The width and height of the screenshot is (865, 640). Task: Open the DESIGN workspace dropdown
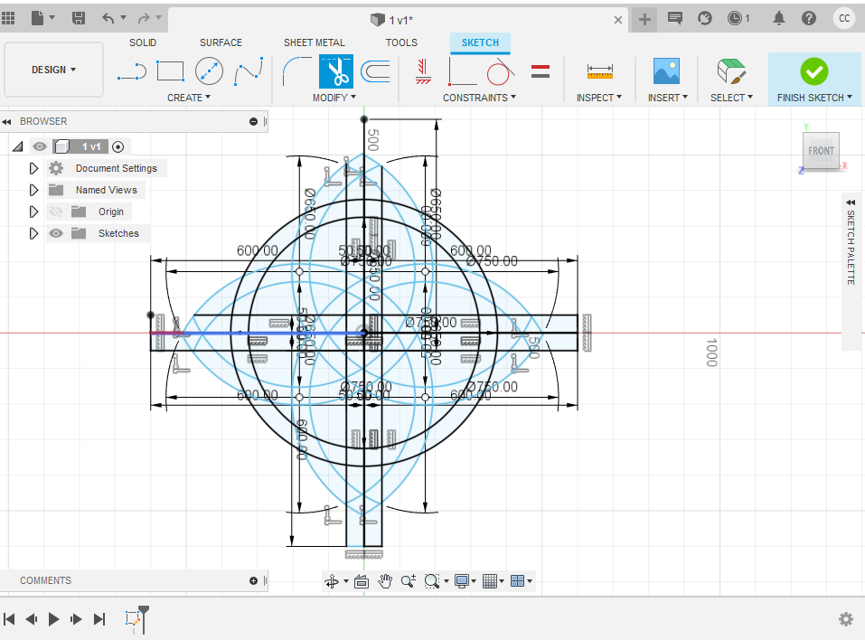pos(53,70)
